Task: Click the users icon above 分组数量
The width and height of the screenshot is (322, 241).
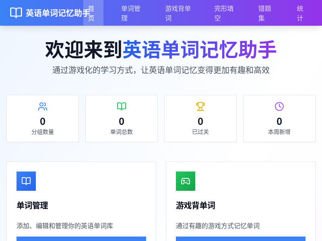Action: (43, 106)
